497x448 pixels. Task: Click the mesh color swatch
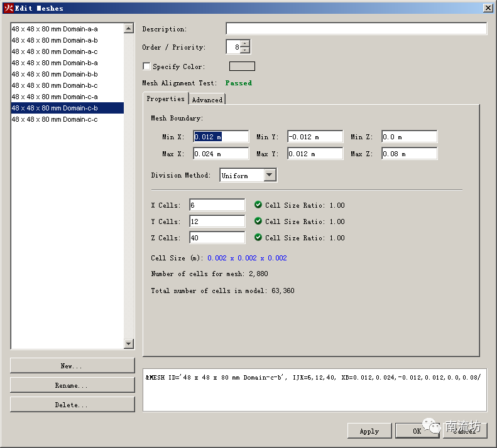pyautogui.click(x=242, y=67)
